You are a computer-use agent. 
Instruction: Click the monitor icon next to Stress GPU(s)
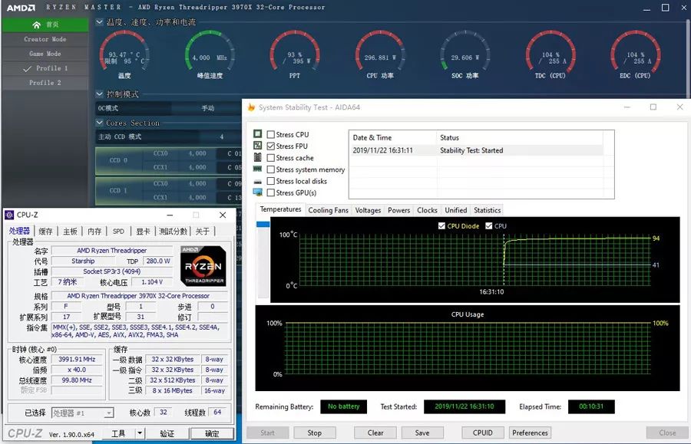point(258,192)
